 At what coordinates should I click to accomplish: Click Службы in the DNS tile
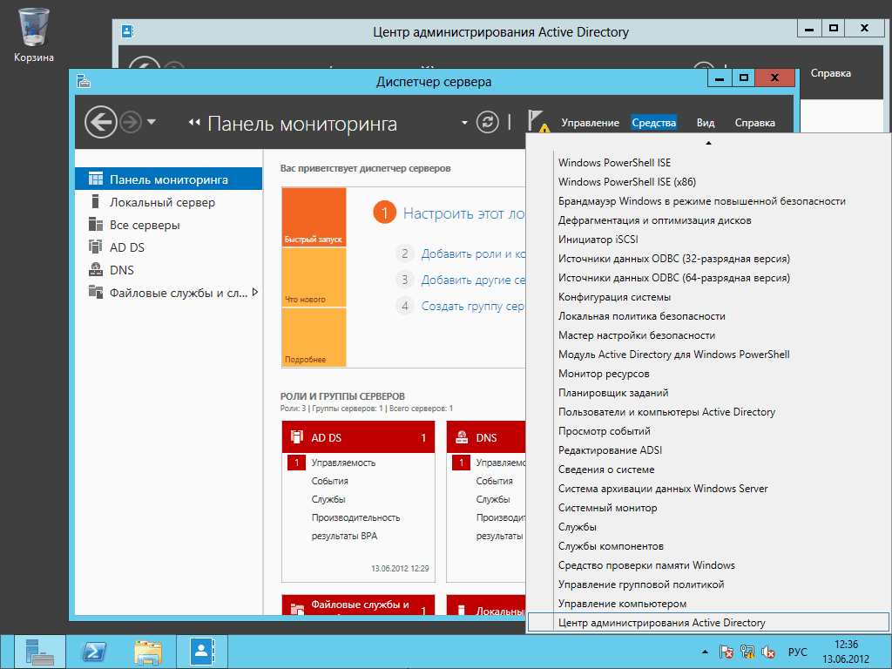click(x=493, y=499)
